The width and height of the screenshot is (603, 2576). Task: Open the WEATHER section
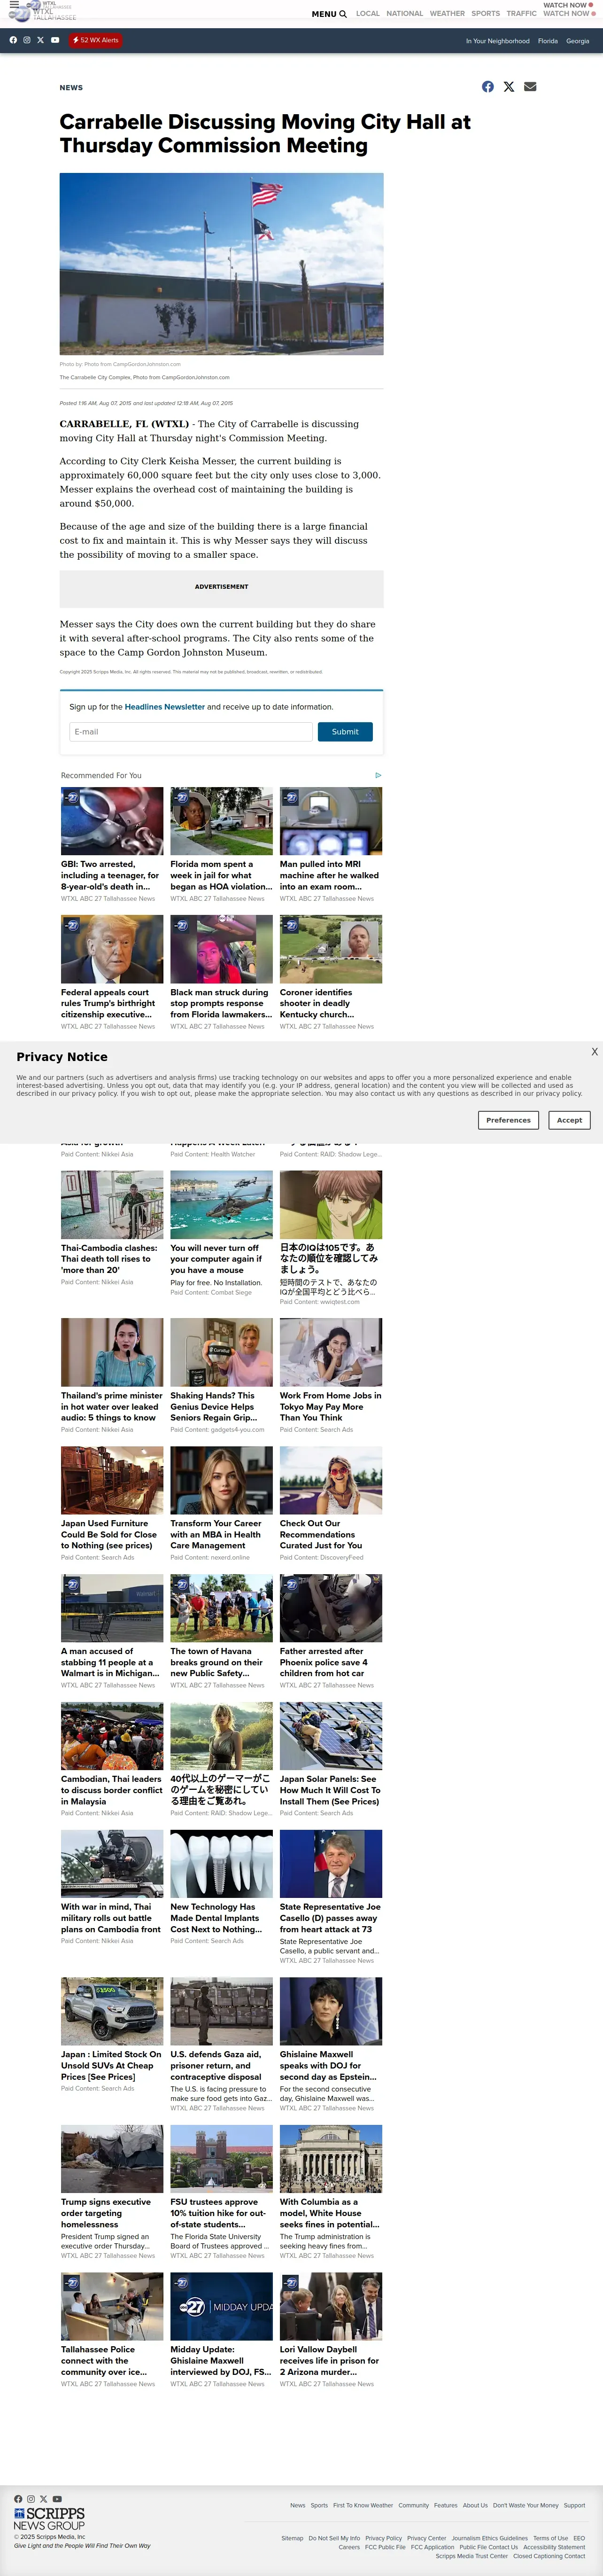click(447, 14)
